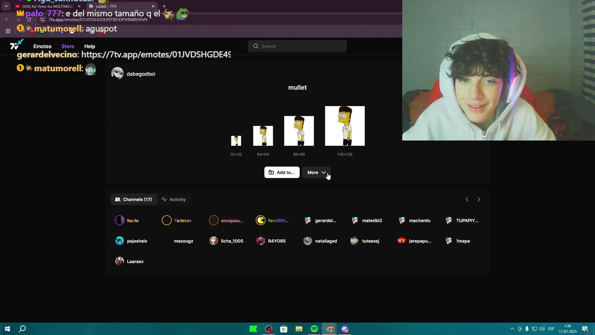This screenshot has height=335, width=595.
Task: Open channel baulo
Action: pos(127,221)
